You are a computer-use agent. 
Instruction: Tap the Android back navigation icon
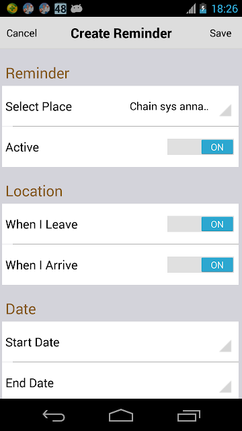(54, 415)
